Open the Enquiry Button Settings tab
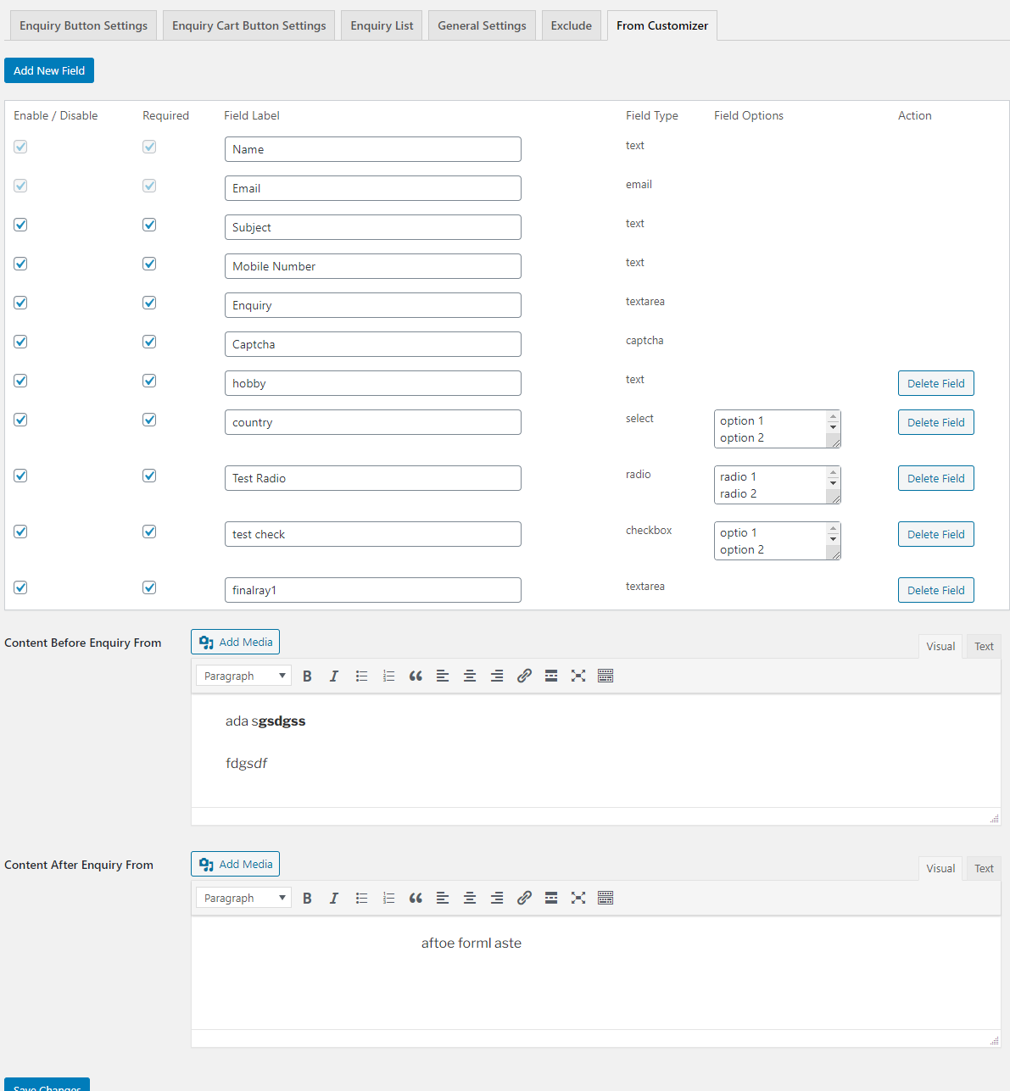Screen dimensions: 1010x1091 tap(82, 25)
